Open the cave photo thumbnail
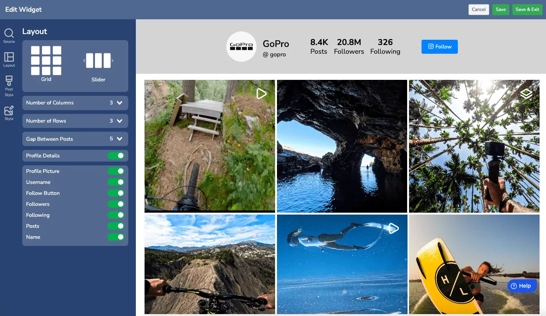This screenshot has height=316, width=546. click(342, 146)
